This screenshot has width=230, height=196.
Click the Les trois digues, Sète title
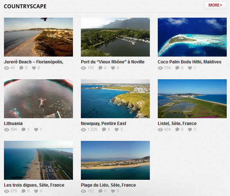34,185
